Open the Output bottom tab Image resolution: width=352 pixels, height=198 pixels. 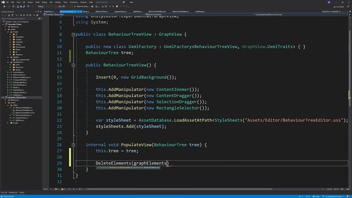click(21, 193)
